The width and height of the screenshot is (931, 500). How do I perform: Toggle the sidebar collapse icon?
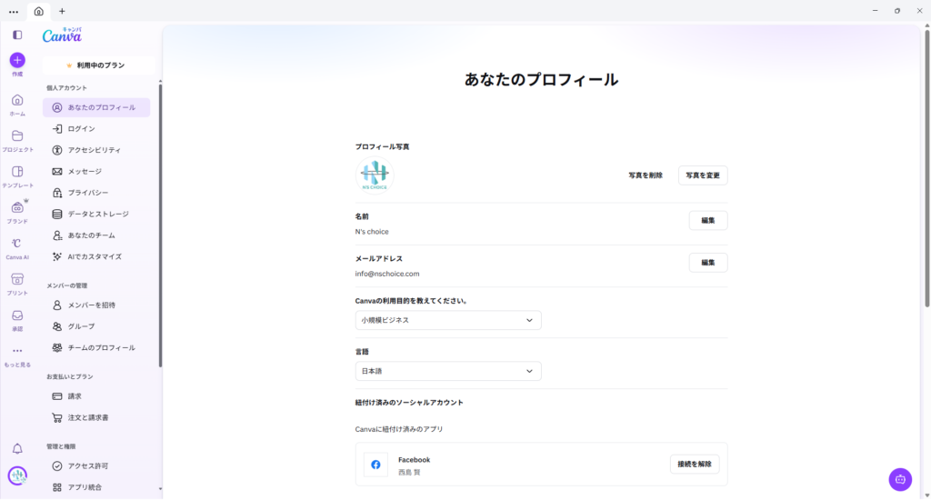coord(17,35)
